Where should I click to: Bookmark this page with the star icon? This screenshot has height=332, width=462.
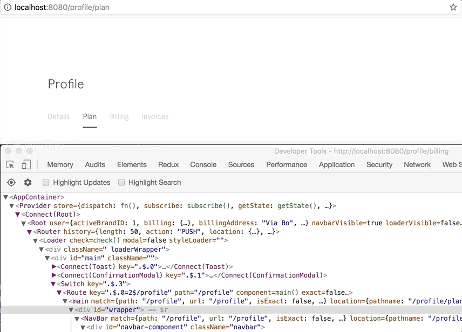(x=453, y=7)
